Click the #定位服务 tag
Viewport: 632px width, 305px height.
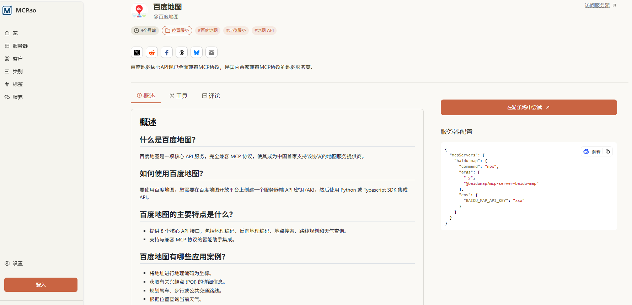click(x=236, y=31)
